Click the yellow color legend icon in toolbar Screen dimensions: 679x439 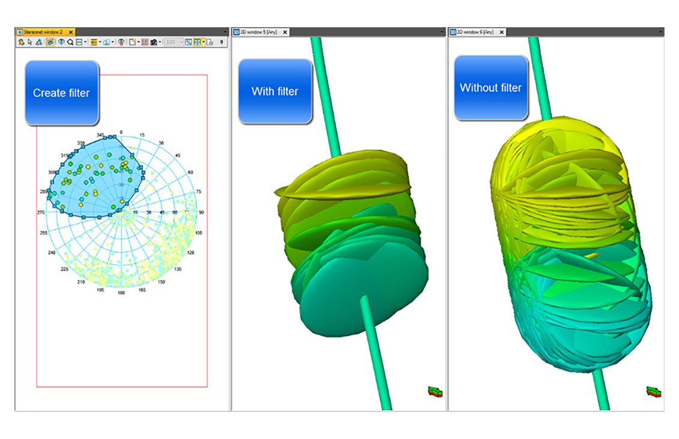tap(93, 43)
